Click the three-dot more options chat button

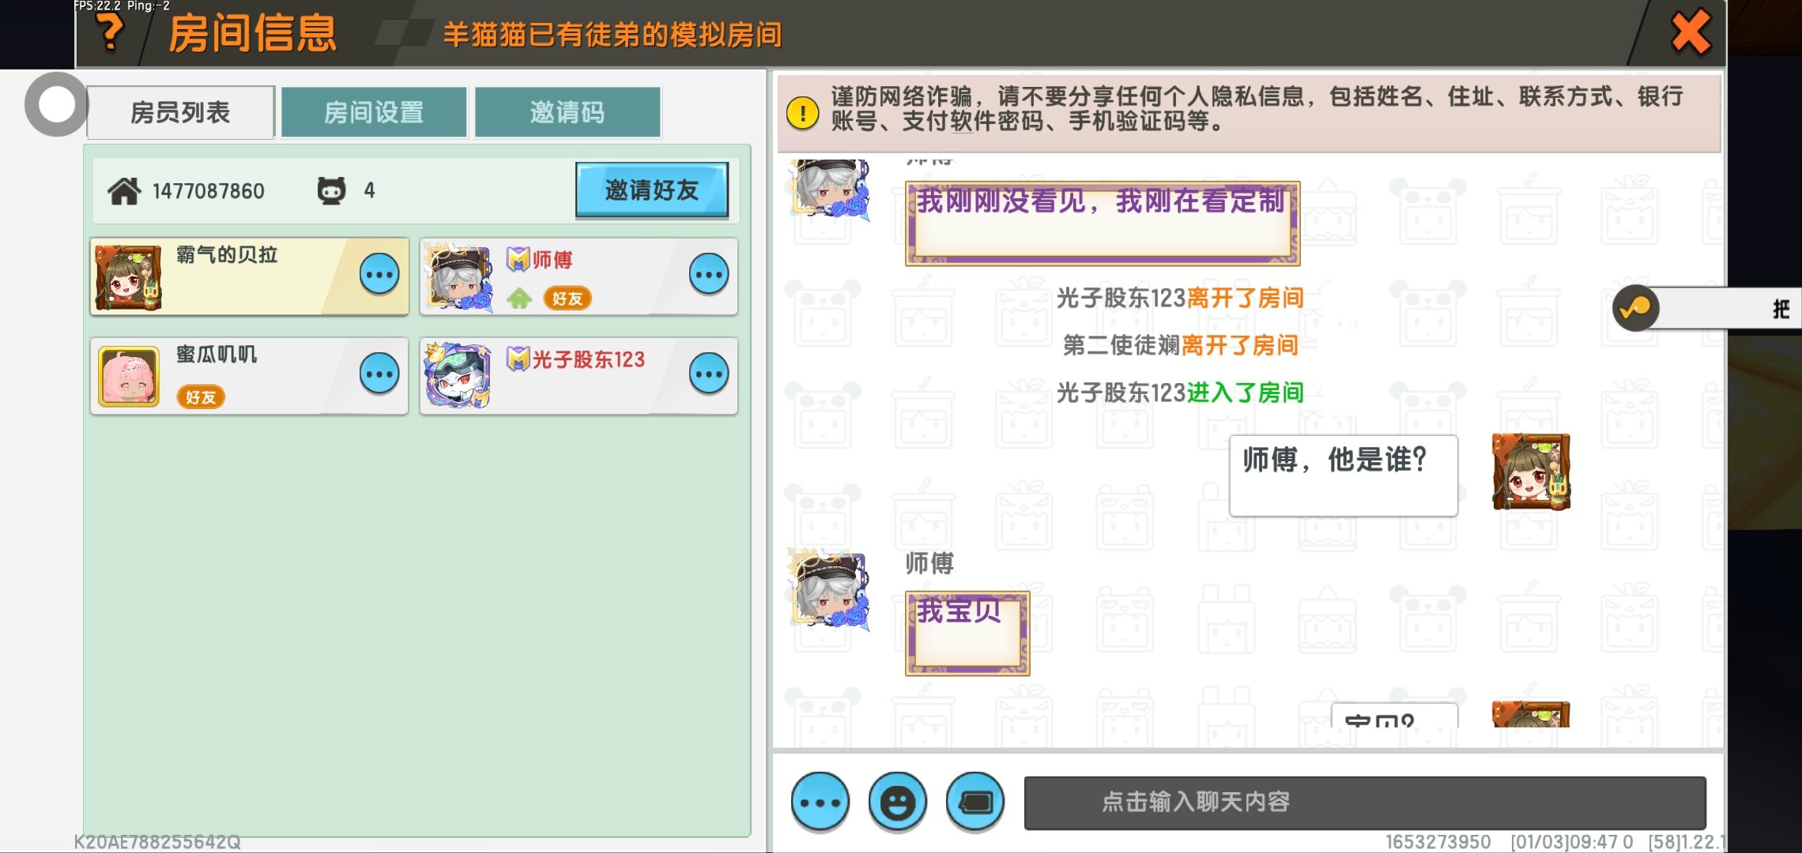[x=820, y=802]
